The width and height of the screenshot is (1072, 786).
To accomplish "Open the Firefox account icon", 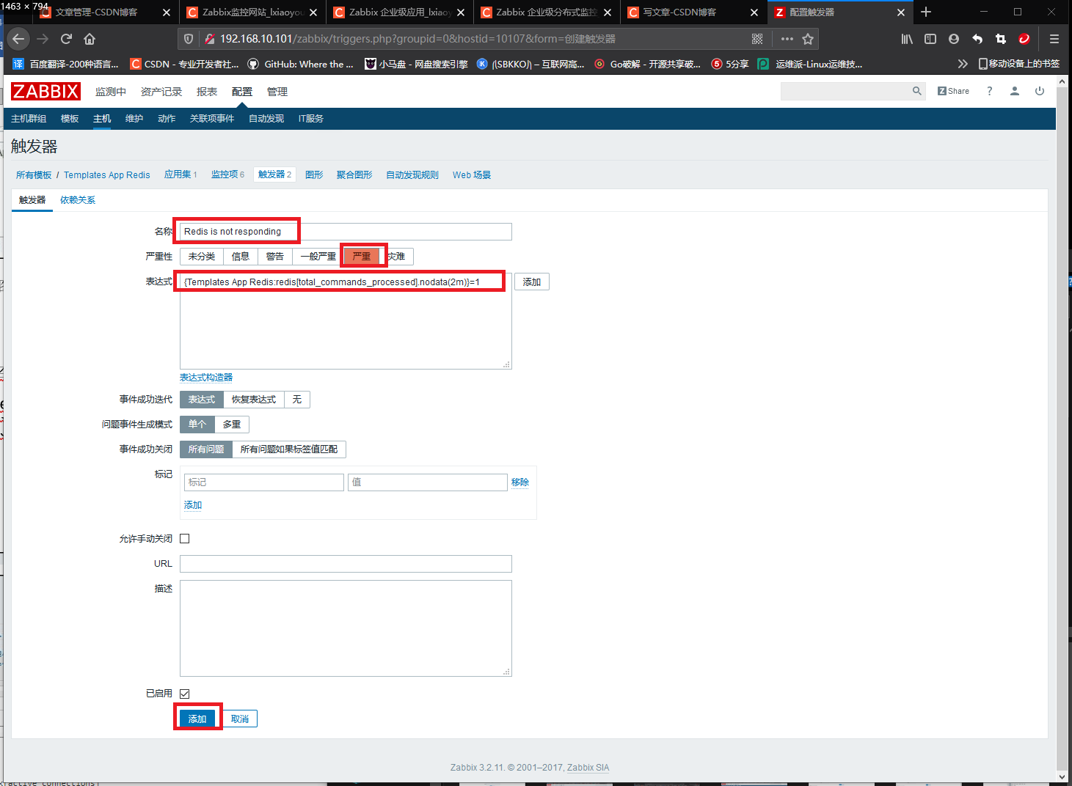I will 954,39.
